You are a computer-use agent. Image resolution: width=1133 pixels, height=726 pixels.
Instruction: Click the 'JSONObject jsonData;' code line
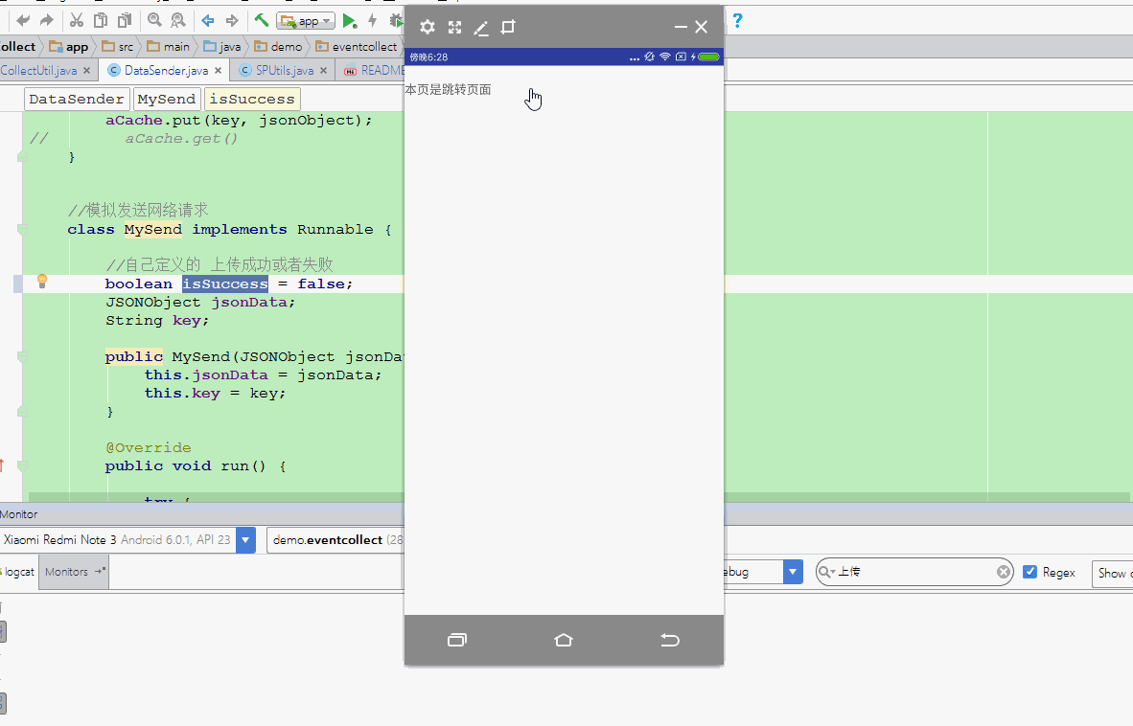[200, 303]
